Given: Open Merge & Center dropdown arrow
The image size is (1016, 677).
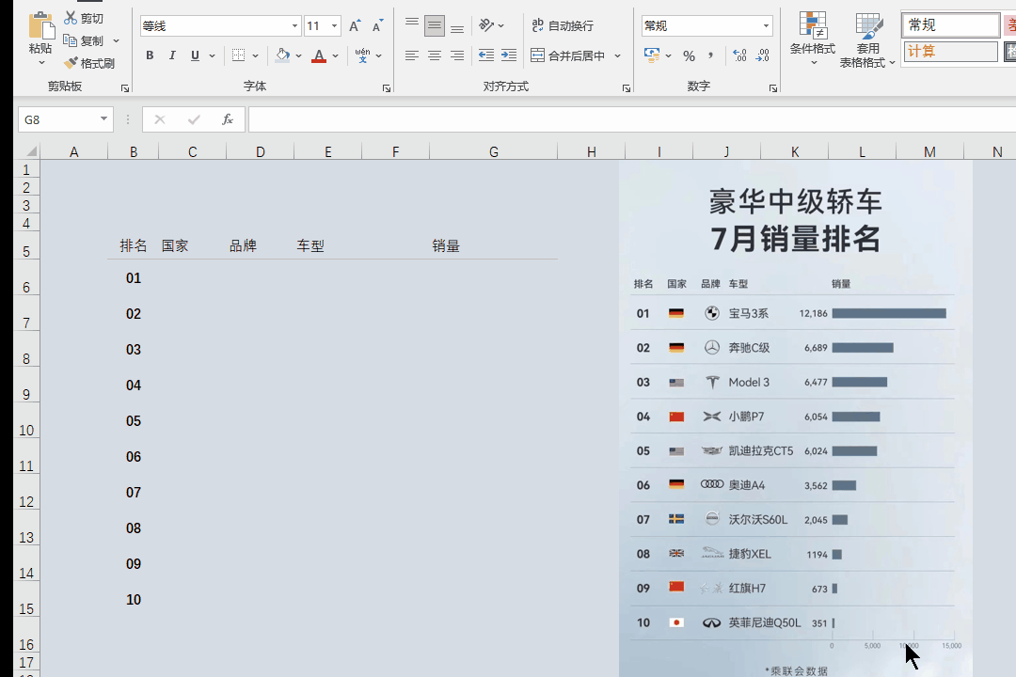Looking at the screenshot, I should click(617, 55).
